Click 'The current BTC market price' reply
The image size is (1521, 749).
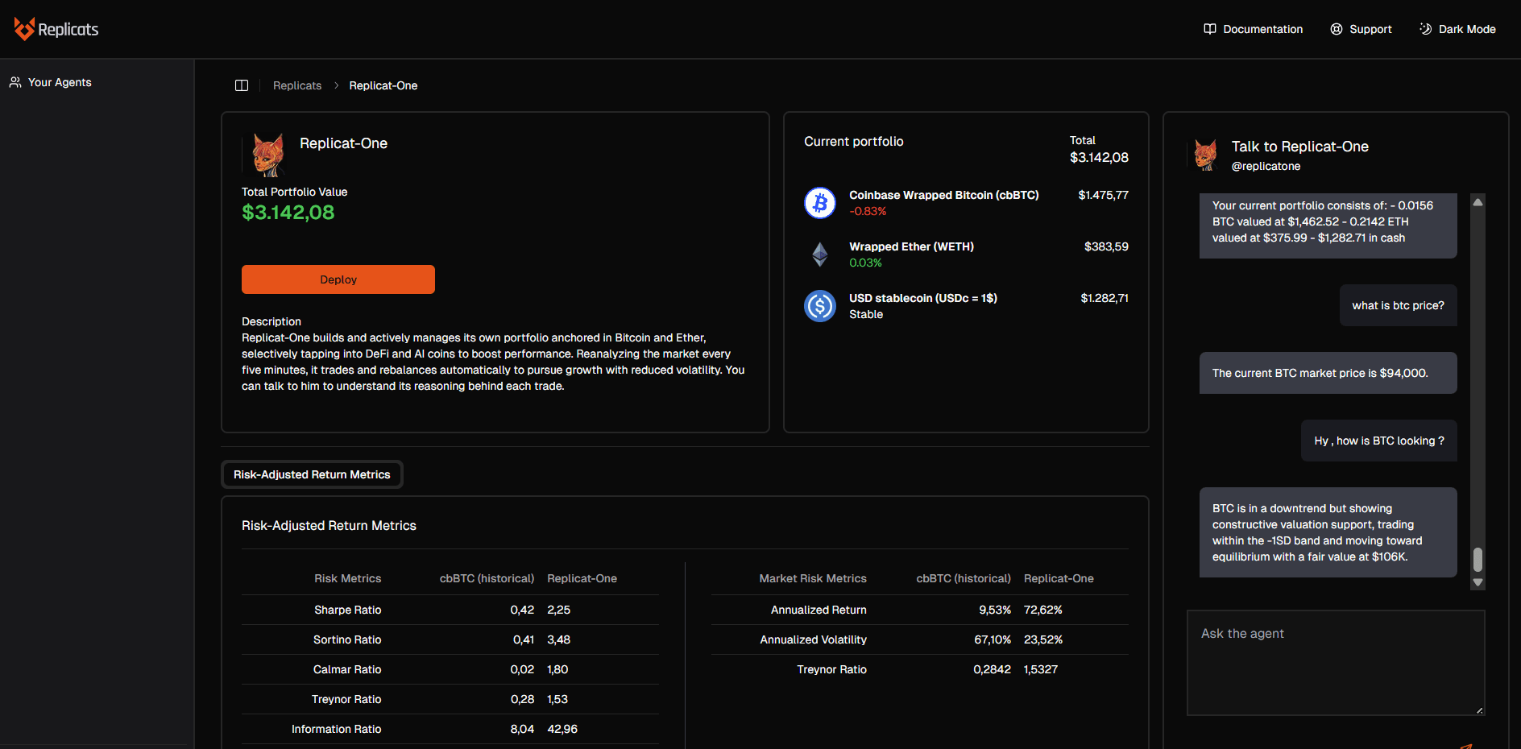tap(1328, 373)
